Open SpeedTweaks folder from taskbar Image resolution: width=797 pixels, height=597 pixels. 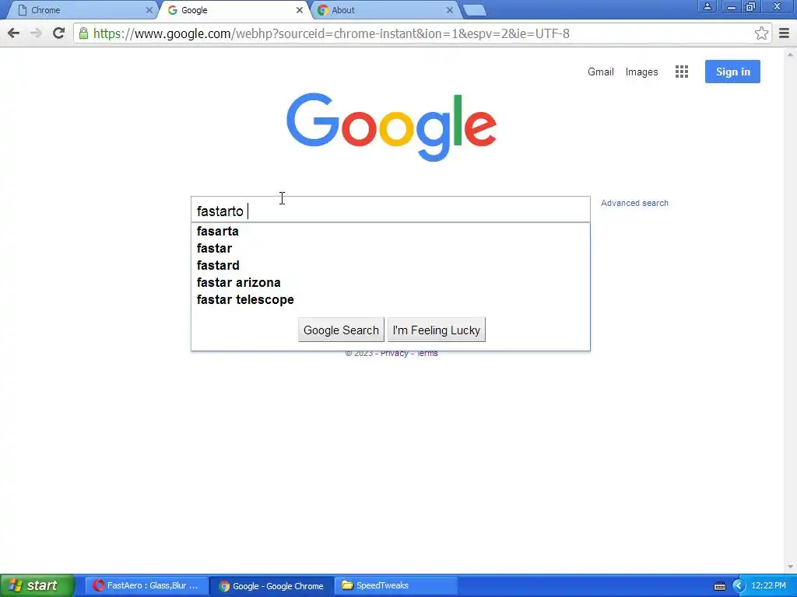pos(395,586)
